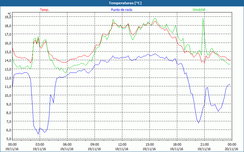Click the 8,0 y-axis value
The height and width of the screenshot is (152, 244).
click(9, 112)
